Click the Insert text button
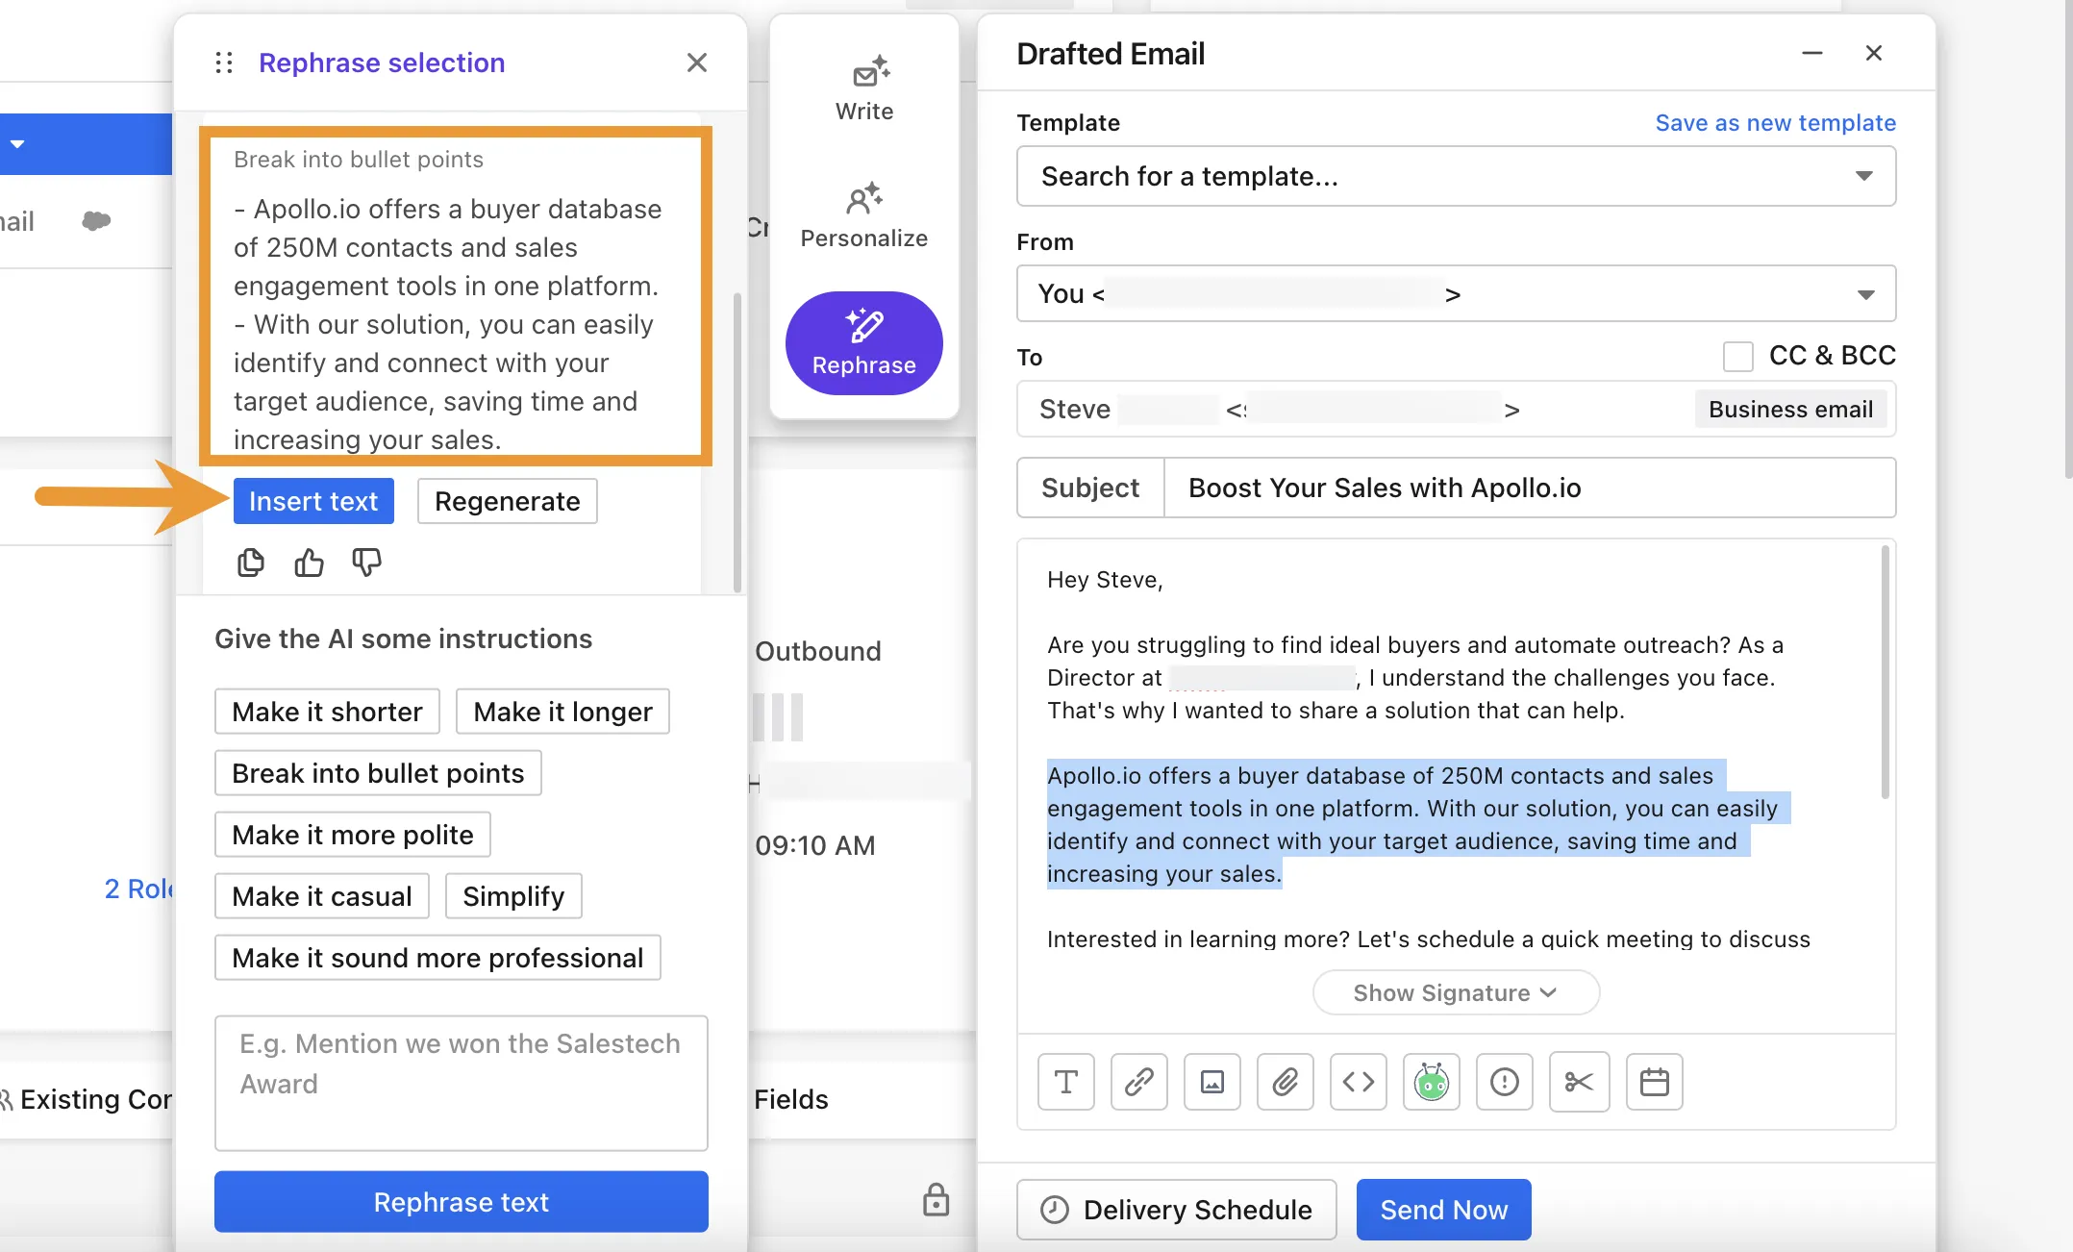Image resolution: width=2073 pixels, height=1252 pixels. coord(313,501)
